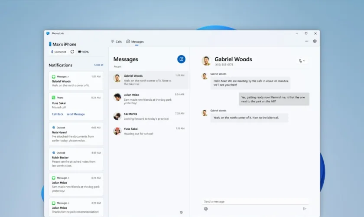This screenshot has height=217, width=364.
Task: Switch to the Calls tab
Action: (116, 42)
